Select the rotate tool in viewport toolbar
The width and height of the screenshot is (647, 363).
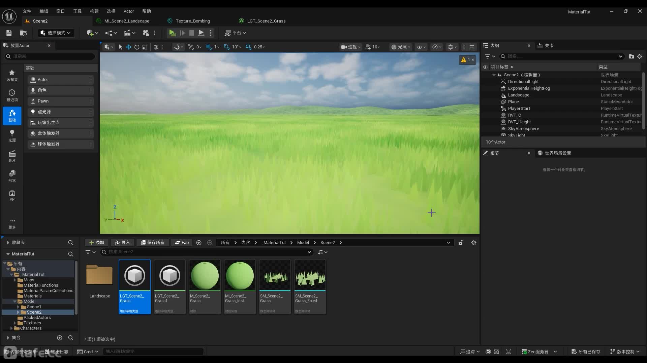coord(137,47)
